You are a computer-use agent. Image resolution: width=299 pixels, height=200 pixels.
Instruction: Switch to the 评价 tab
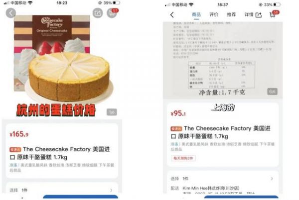coord(214,14)
